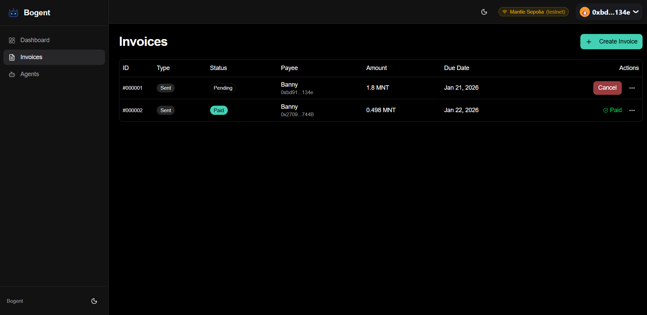The image size is (647, 315).
Task: Click the Invoices document icon in sidebar
Action: [x=12, y=57]
